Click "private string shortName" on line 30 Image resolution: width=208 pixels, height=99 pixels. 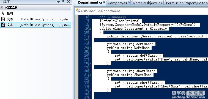[131, 71]
